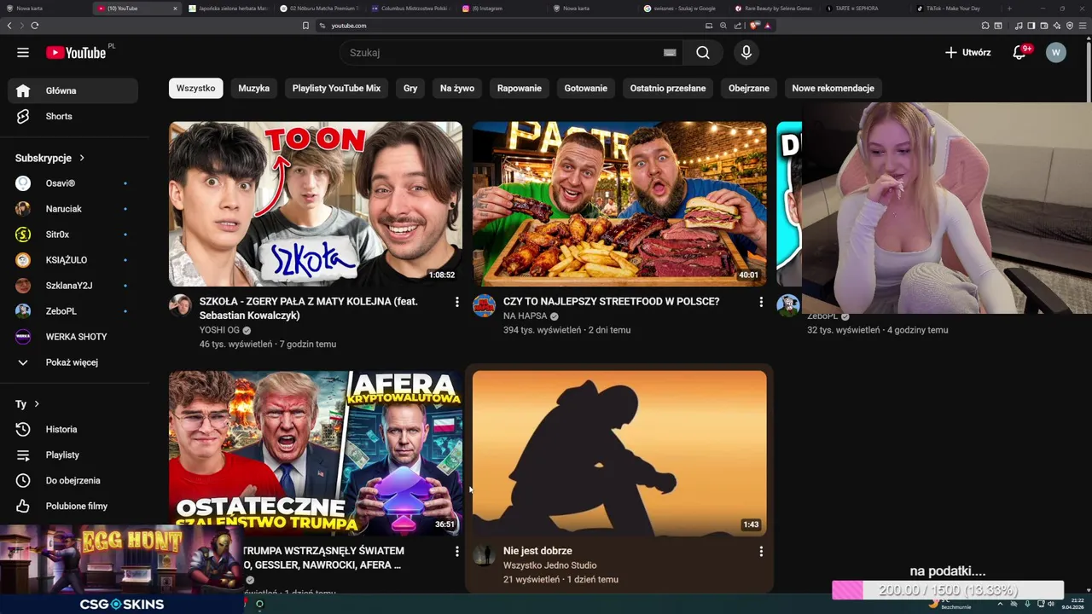Open Historia in sidebar

click(73, 430)
